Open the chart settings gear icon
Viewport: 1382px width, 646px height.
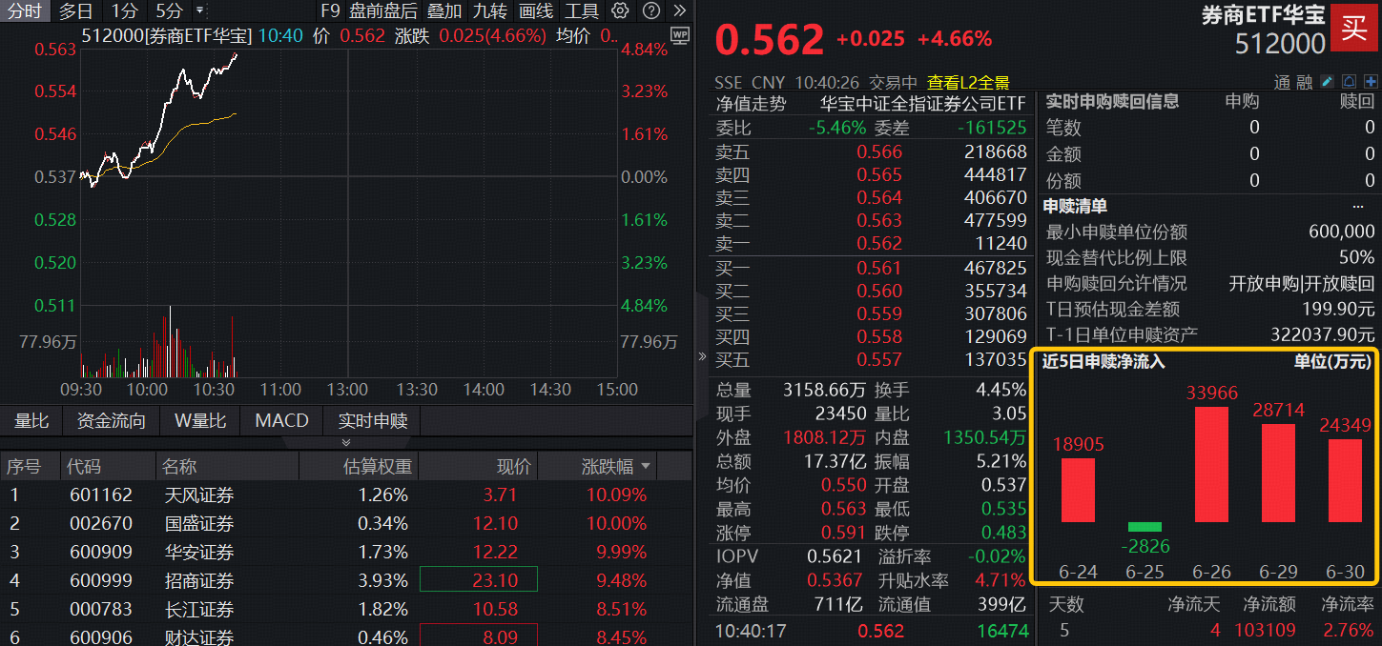620,11
